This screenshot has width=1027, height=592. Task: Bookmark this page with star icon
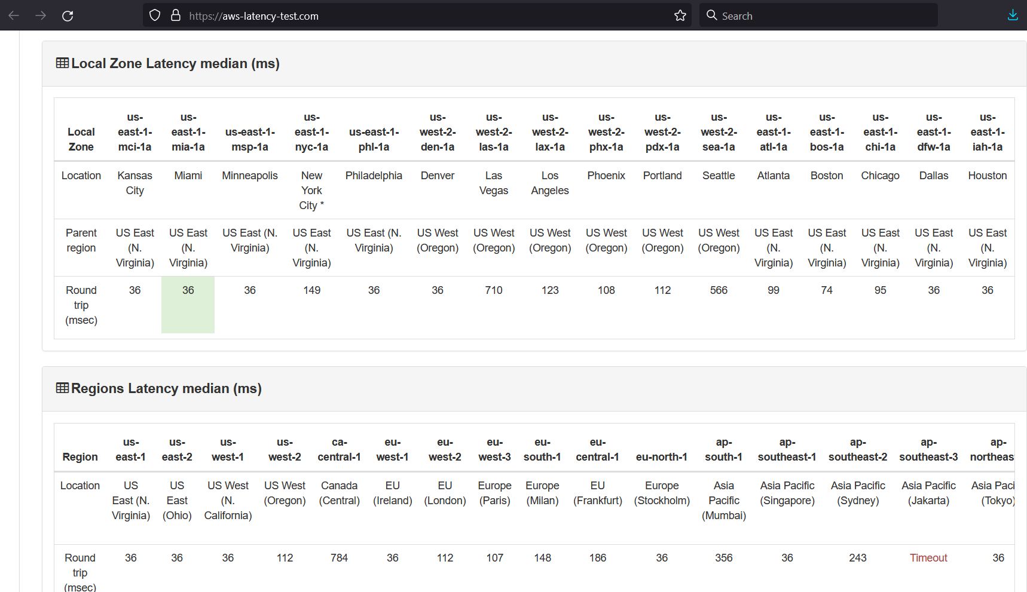pos(680,16)
